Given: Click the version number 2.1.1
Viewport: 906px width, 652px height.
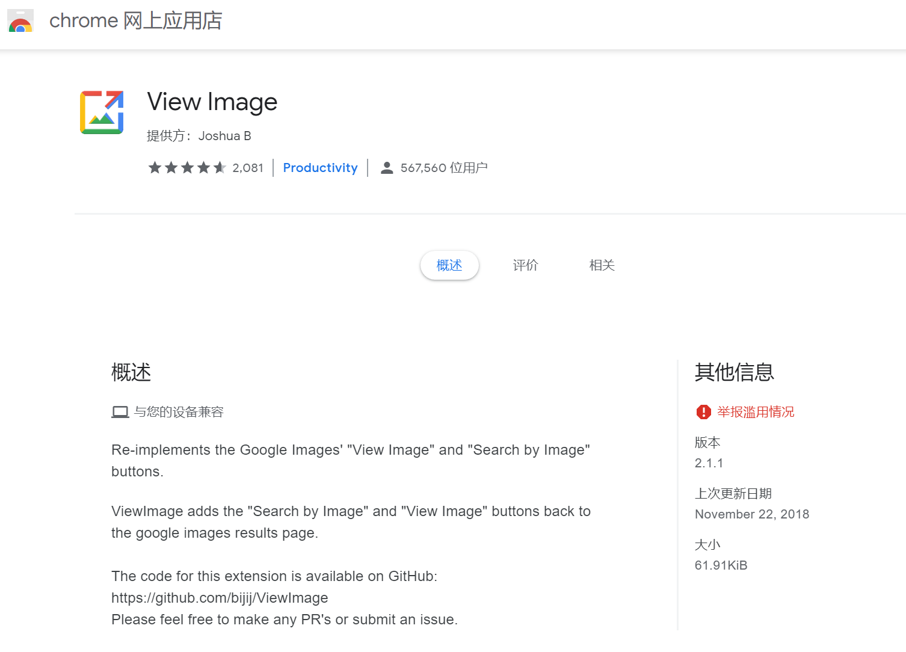Looking at the screenshot, I should pyautogui.click(x=709, y=463).
